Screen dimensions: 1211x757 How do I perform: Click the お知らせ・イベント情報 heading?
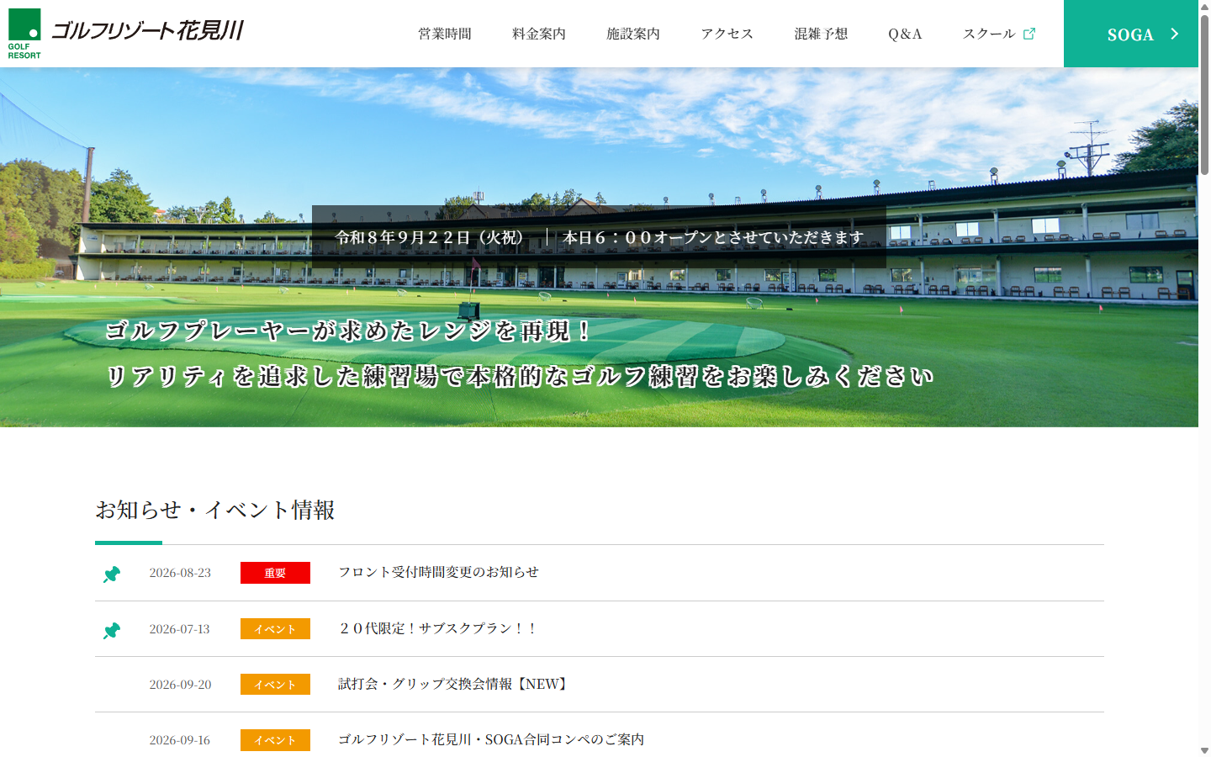tap(215, 510)
